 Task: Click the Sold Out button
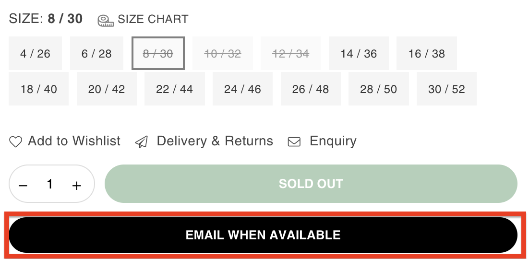tap(311, 184)
